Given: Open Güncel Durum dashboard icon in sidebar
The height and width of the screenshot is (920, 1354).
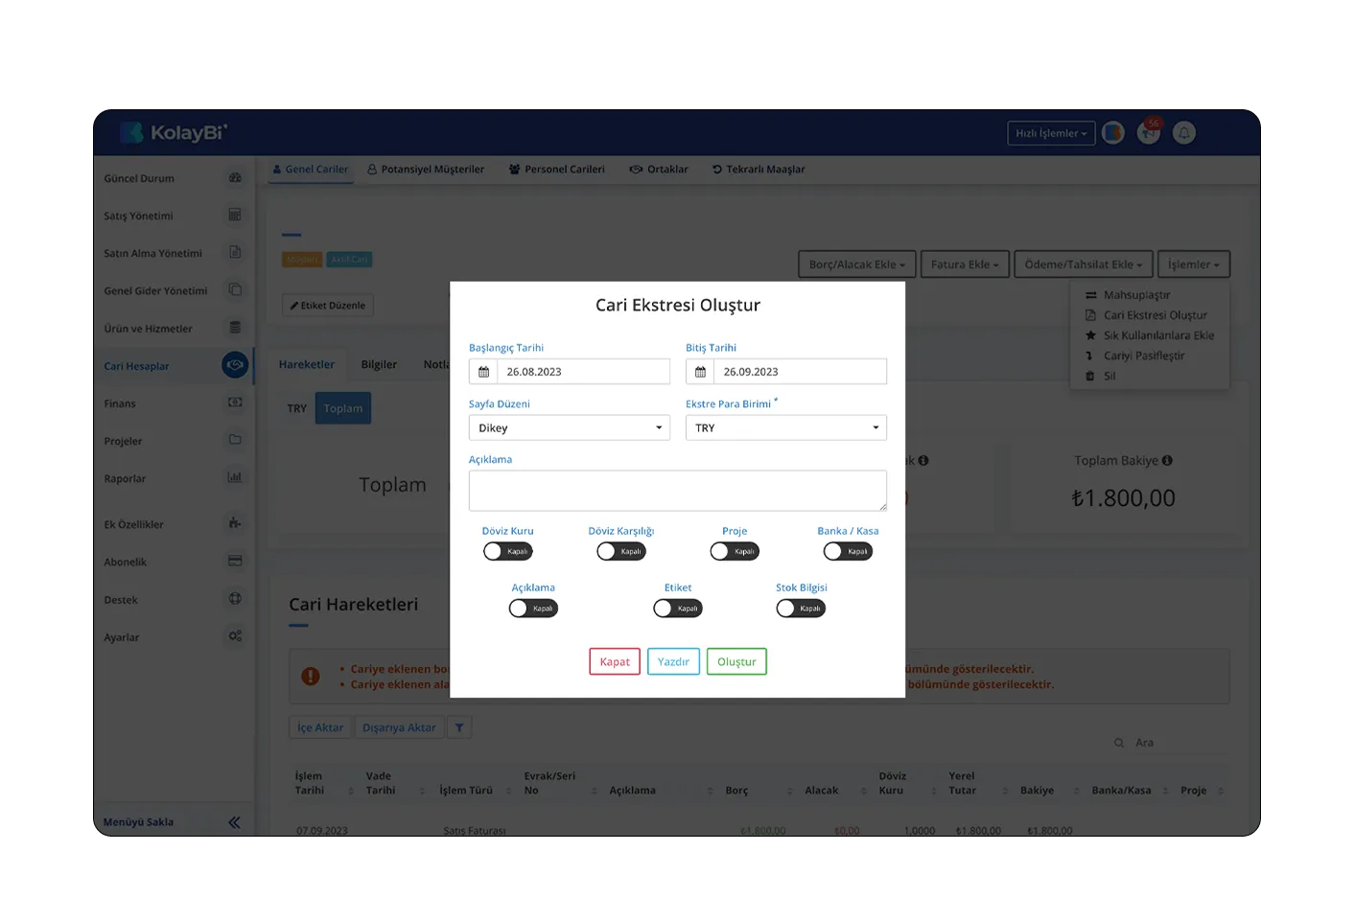Looking at the screenshot, I should (235, 178).
